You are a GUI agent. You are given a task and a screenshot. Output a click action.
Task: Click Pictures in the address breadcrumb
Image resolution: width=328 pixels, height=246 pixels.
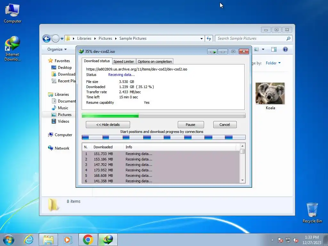(105, 38)
